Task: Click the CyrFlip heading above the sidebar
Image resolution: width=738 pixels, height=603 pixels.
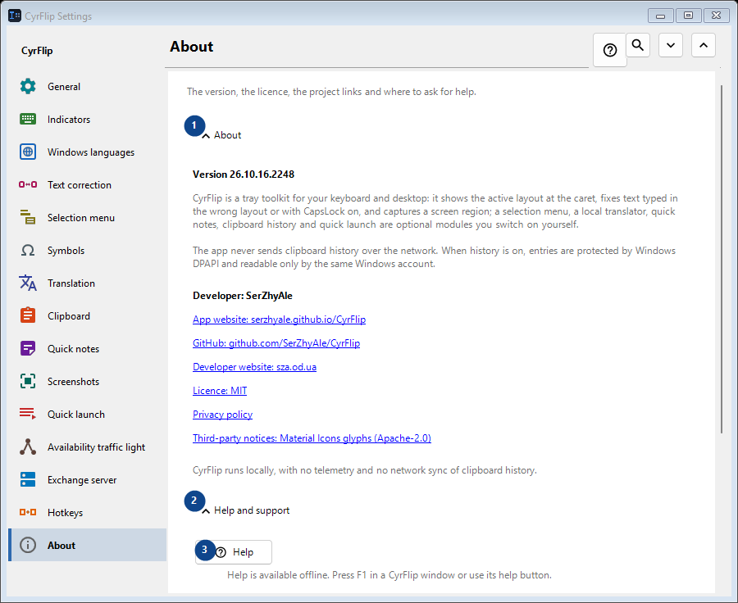Action: click(x=37, y=51)
